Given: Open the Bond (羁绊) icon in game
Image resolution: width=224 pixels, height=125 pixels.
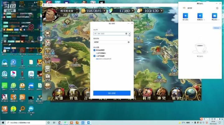Looking at the screenshot, I should pyautogui.click(x=147, y=94).
